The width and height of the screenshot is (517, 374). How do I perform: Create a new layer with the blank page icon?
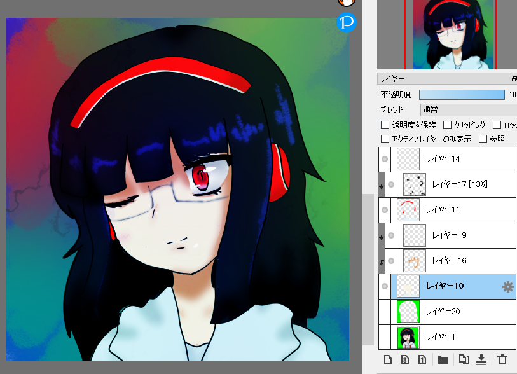point(388,359)
